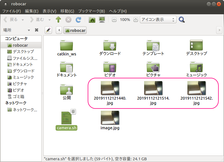Select robocar in the sidebar
This screenshot has width=224, height=162.
21,45
